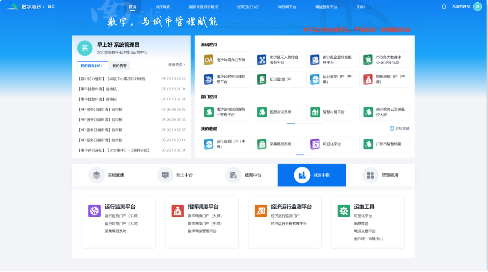Expand to-do list via 查看更多
Viewport: 488px width, 272px height.
(176, 64)
